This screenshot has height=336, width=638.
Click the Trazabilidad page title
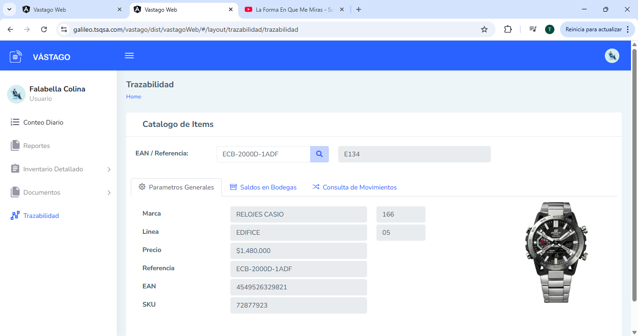[150, 84]
